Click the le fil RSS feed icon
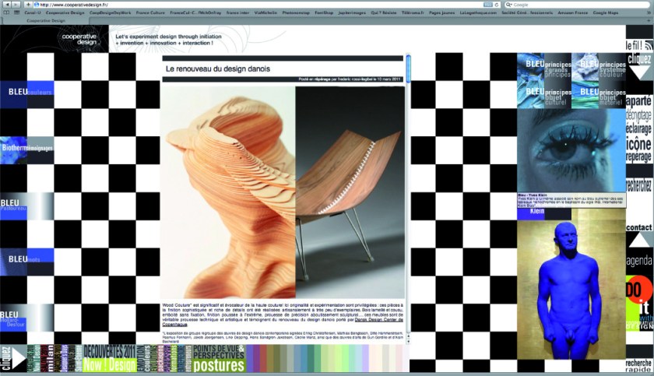 click(649, 45)
